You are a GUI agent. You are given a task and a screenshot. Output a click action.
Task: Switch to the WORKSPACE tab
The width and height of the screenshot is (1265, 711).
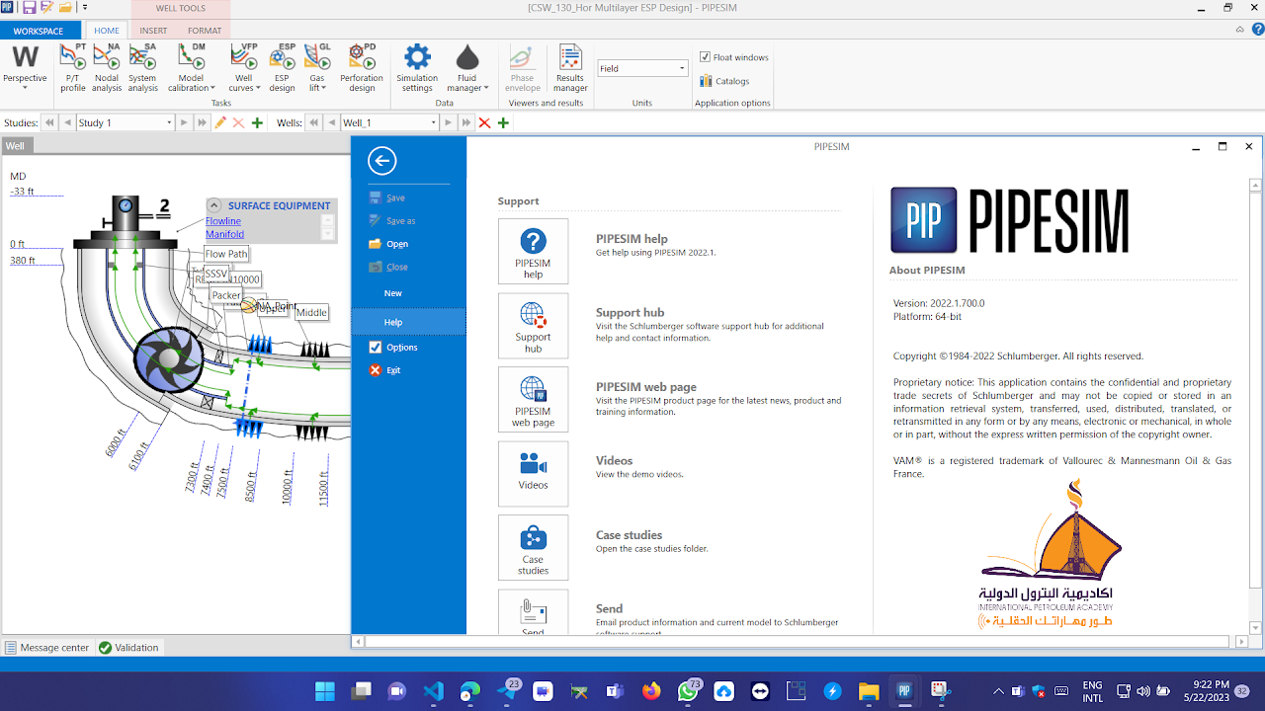(x=39, y=31)
